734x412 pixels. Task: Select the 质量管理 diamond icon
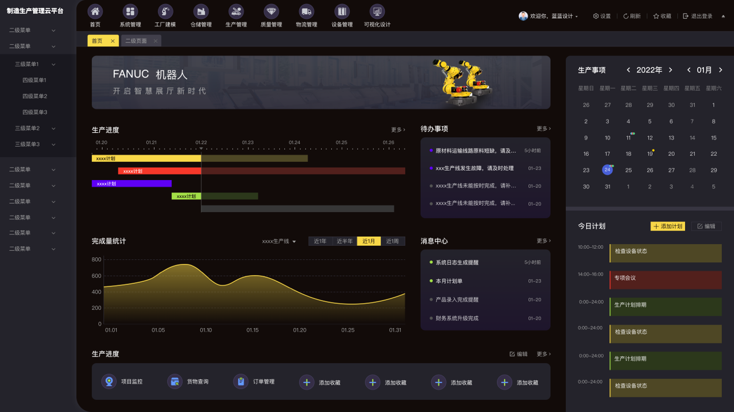[x=271, y=12]
